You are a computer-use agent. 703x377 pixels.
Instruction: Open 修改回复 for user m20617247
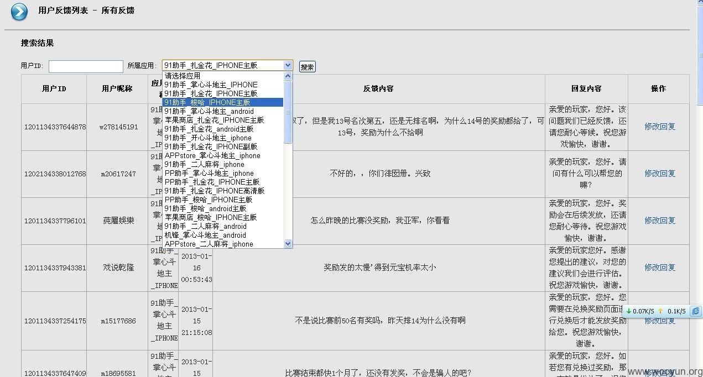pyautogui.click(x=659, y=174)
